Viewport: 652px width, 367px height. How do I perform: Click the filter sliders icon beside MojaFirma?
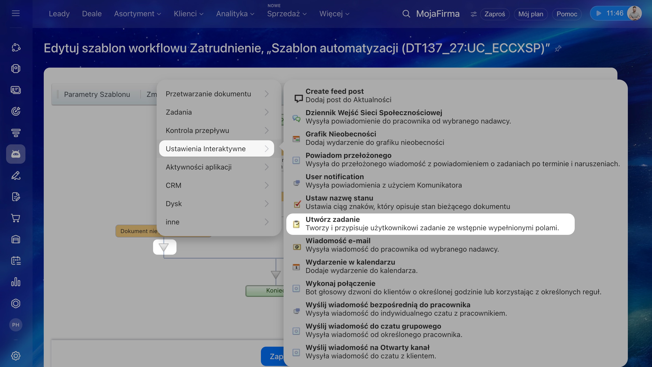click(473, 14)
